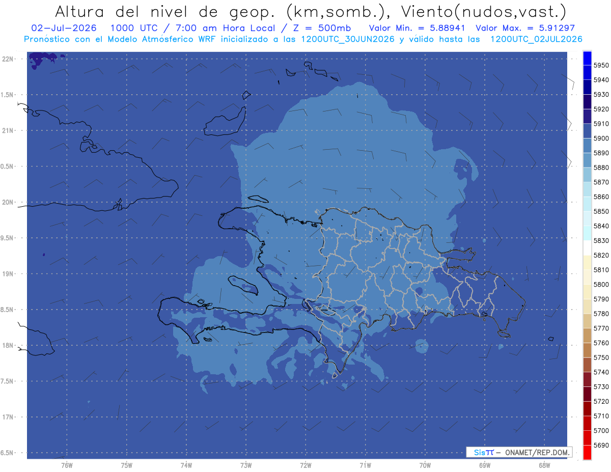Image resolution: width=611 pixels, height=472 pixels.
Task: Click the '75W' longitude axis label
Action: [x=127, y=465]
